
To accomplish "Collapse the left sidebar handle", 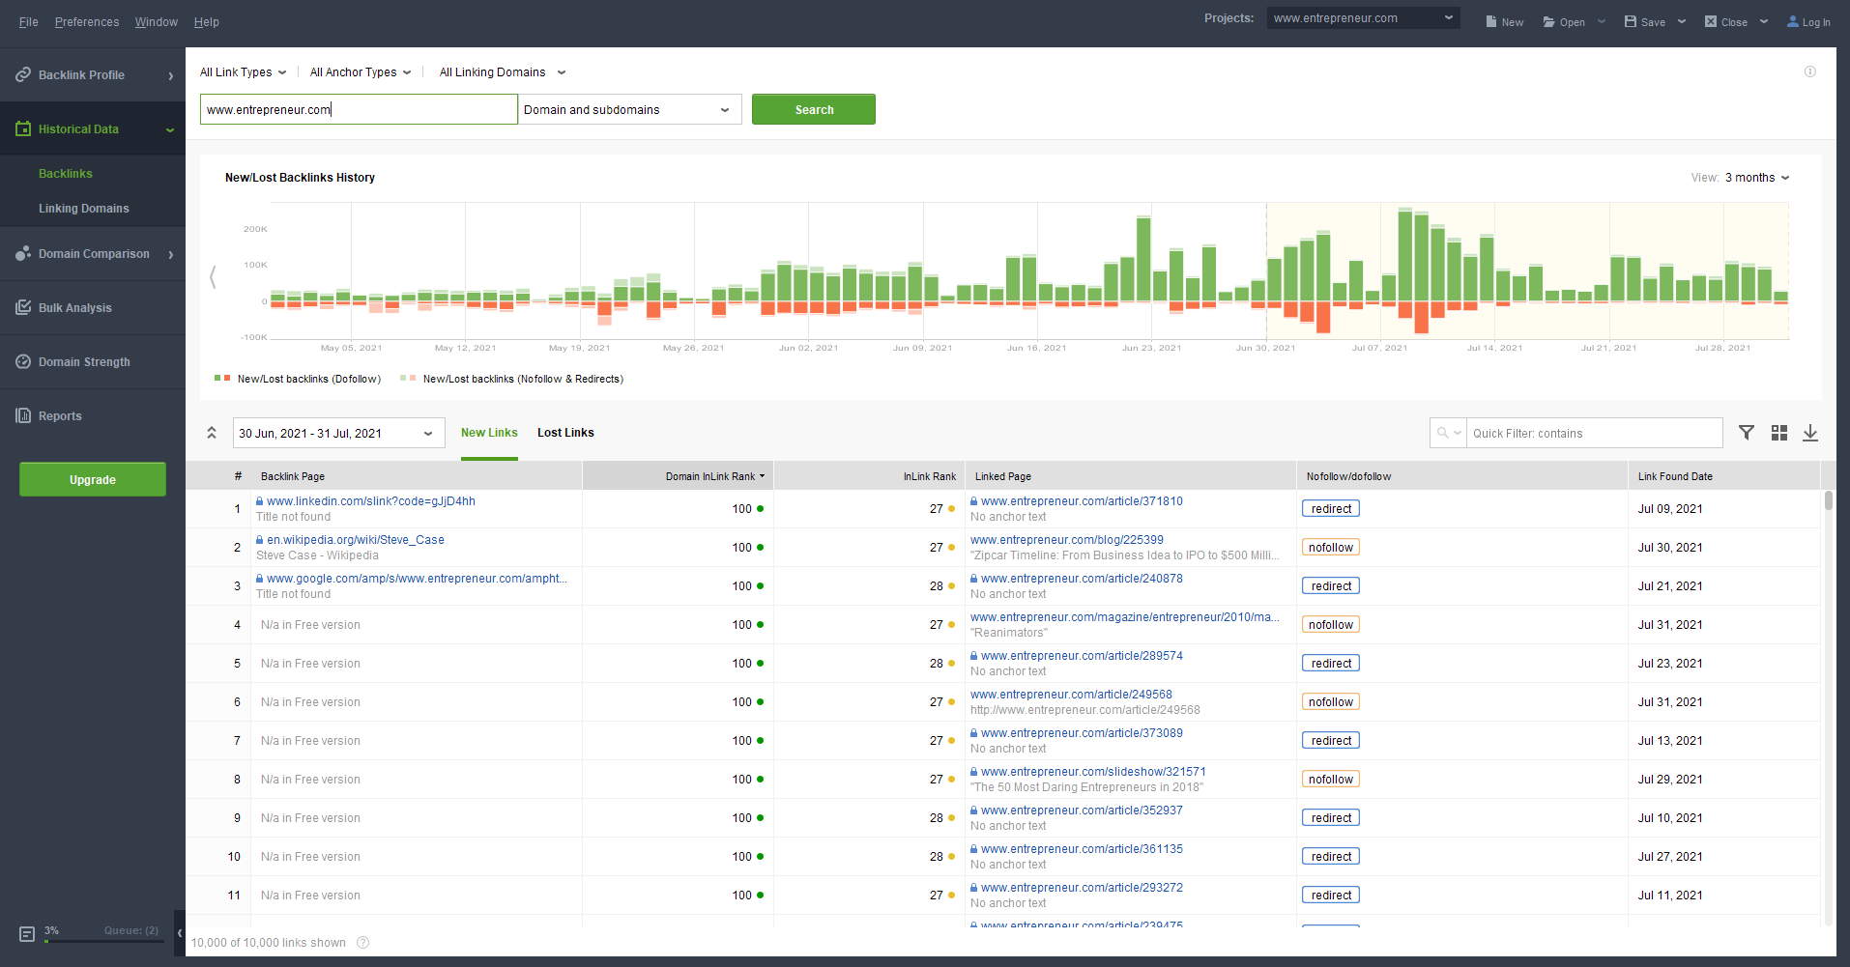I will click(180, 933).
